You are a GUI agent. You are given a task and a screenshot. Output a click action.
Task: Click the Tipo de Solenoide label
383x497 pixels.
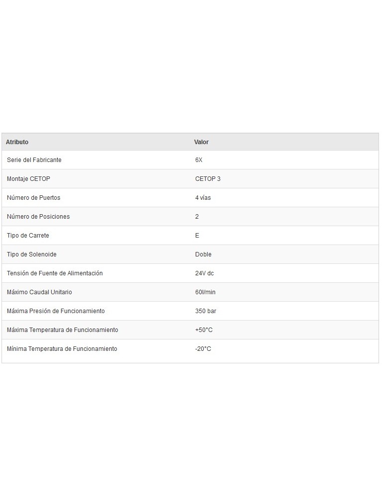coord(32,254)
